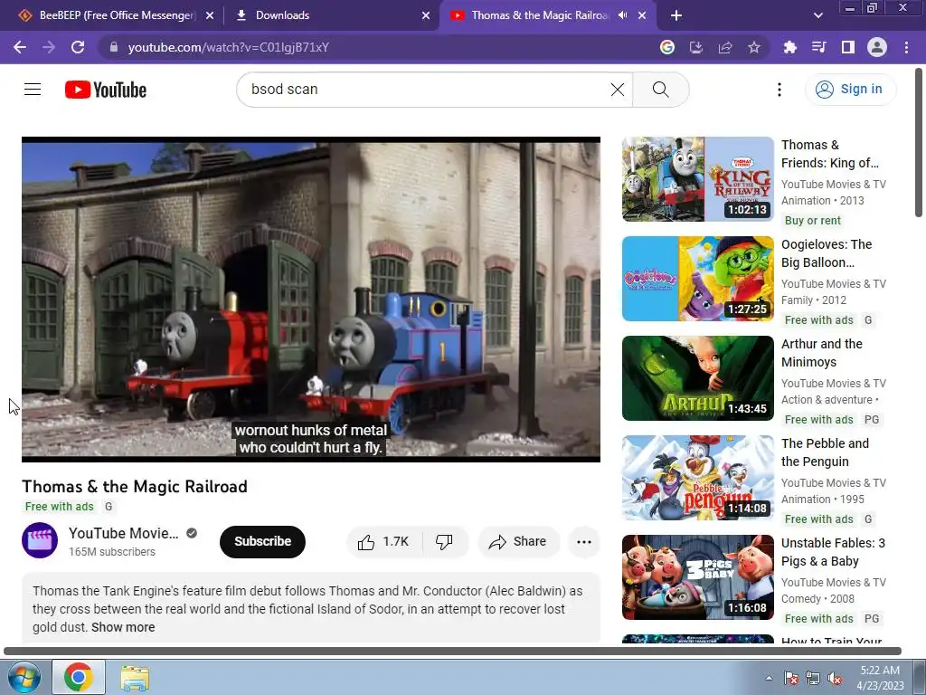Go back with browser back arrow
The width and height of the screenshot is (926, 695).
coord(20,47)
